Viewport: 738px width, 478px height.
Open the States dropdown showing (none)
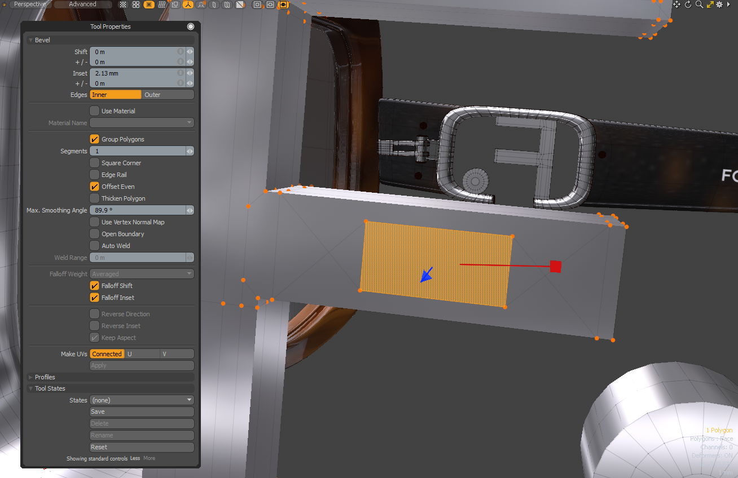pyautogui.click(x=142, y=400)
